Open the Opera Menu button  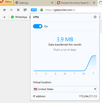pyautogui.click(x=7, y=2)
